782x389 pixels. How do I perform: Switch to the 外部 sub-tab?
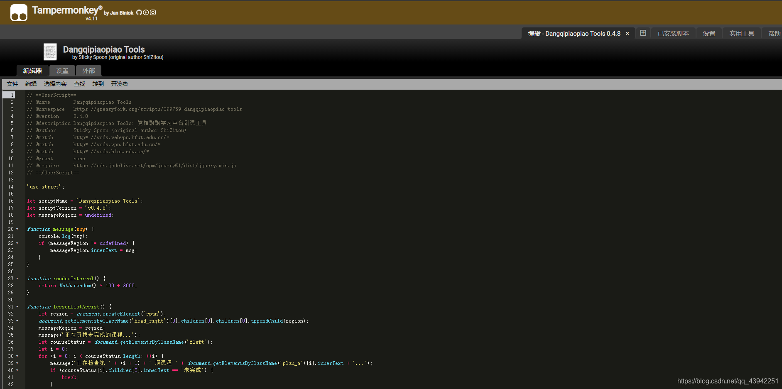[88, 71]
